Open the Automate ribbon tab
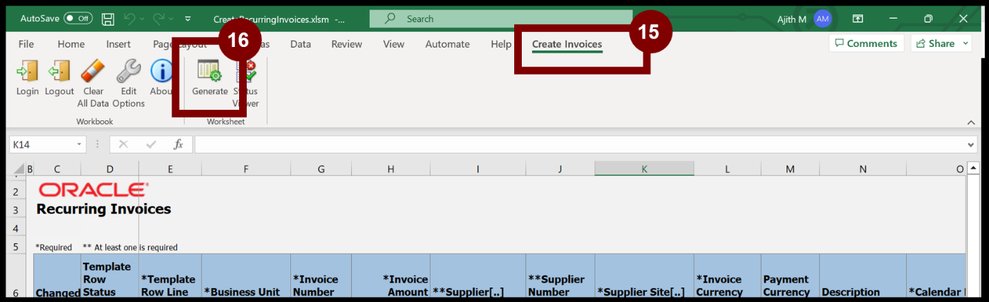The height and width of the screenshot is (302, 989). [x=447, y=44]
